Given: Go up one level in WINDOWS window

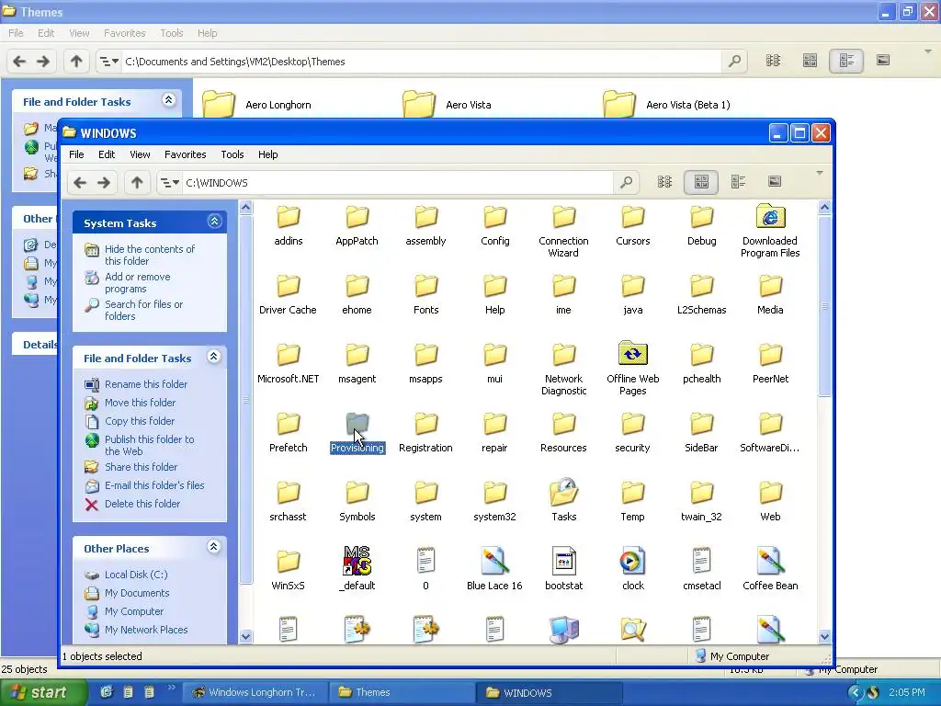Looking at the screenshot, I should coord(137,183).
